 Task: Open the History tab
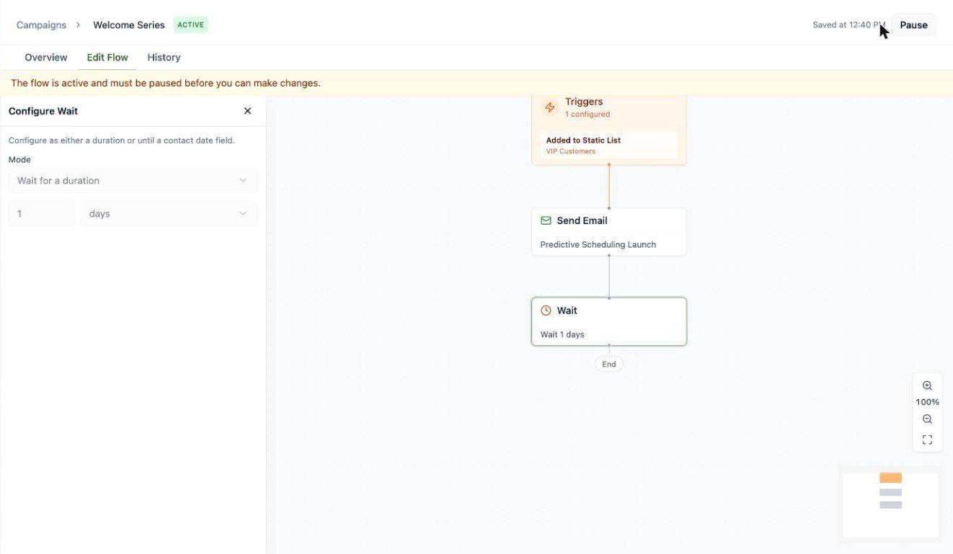[x=164, y=58]
